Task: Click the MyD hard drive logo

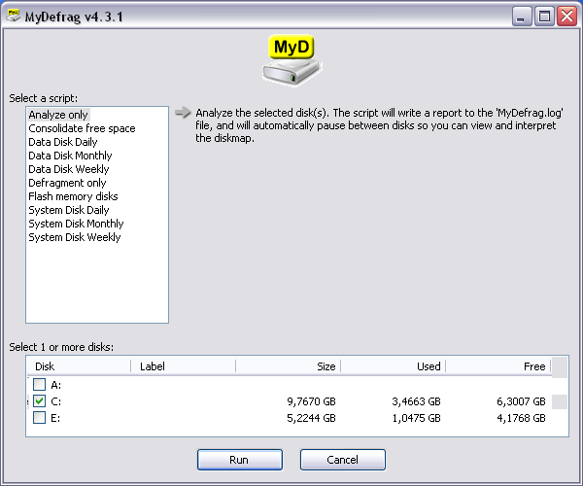Action: 291,60
